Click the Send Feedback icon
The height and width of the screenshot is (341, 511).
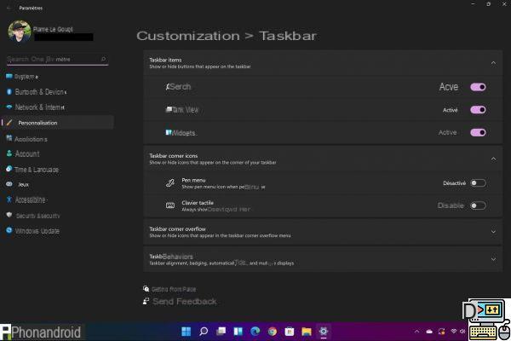tap(146, 301)
